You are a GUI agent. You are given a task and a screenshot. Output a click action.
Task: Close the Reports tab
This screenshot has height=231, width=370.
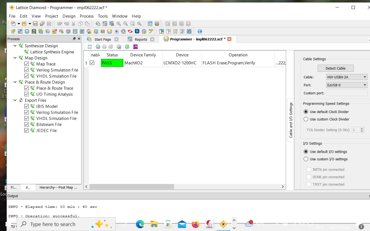pyautogui.click(x=152, y=39)
